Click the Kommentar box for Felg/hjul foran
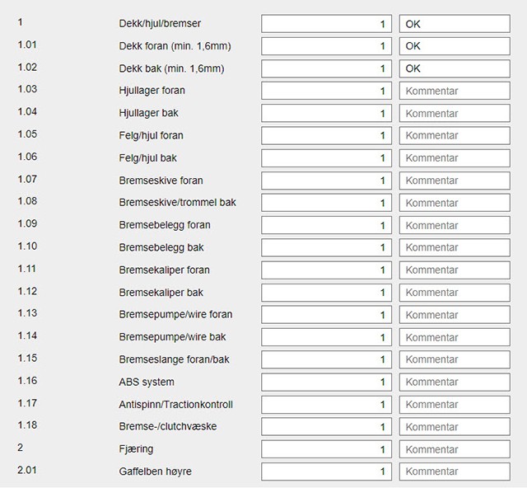The image size is (527, 488). click(459, 135)
